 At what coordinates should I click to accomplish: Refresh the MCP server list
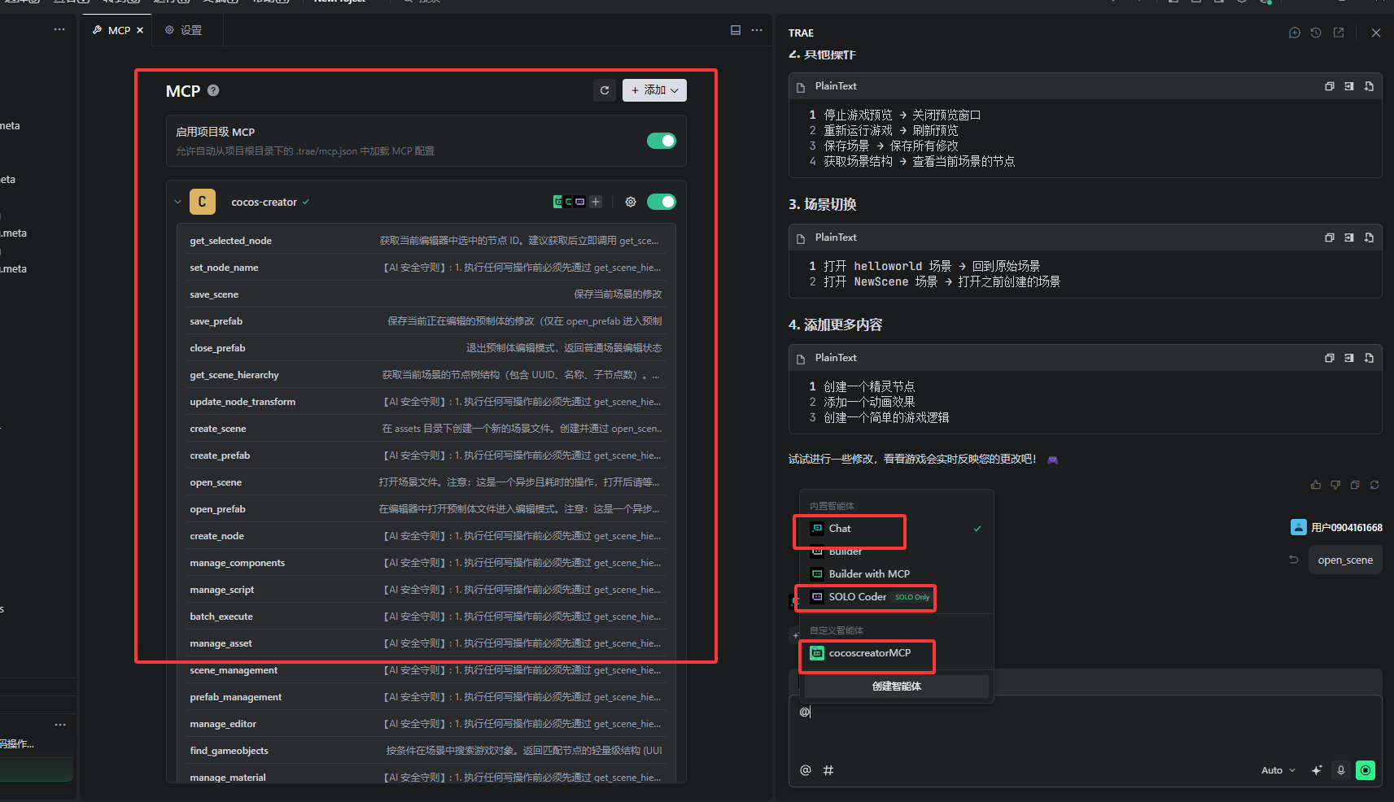[x=605, y=90]
